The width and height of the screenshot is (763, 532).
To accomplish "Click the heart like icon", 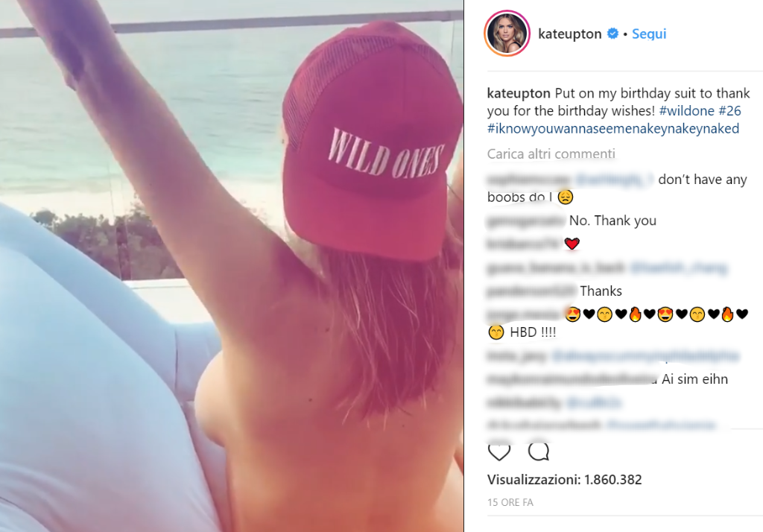I will (498, 452).
